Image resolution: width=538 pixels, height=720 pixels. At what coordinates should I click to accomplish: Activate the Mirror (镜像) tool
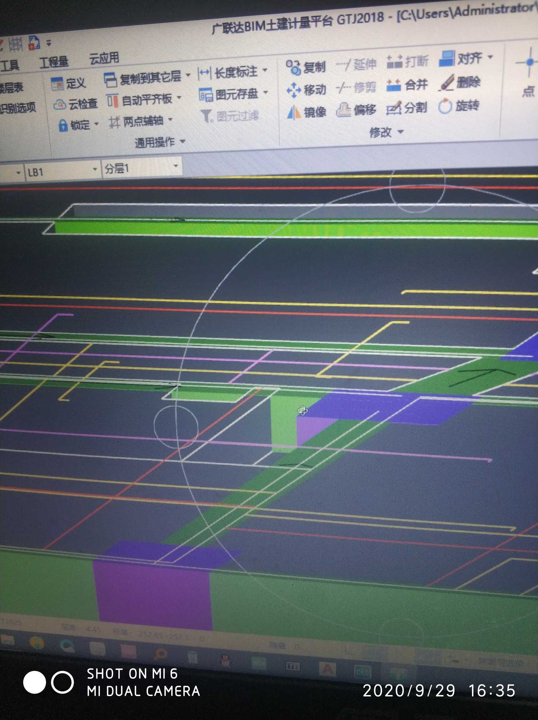tap(307, 112)
